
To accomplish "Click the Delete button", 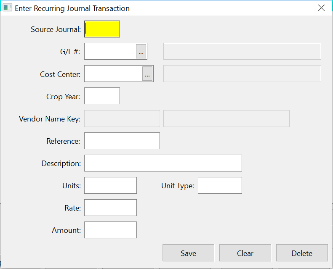I will pyautogui.click(x=302, y=253).
